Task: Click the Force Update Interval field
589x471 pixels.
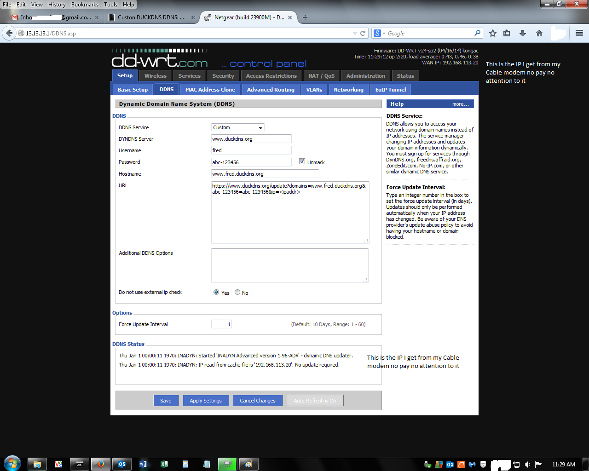Action: pyautogui.click(x=221, y=324)
